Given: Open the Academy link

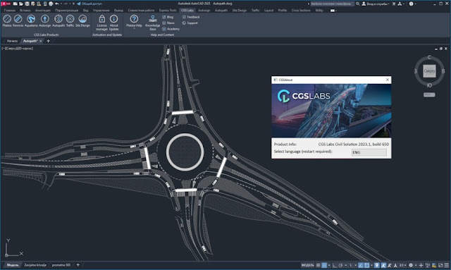Looking at the screenshot, I should point(171,29).
